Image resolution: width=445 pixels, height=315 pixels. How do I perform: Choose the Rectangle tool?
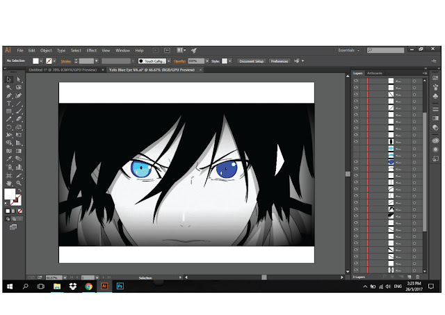click(9, 111)
